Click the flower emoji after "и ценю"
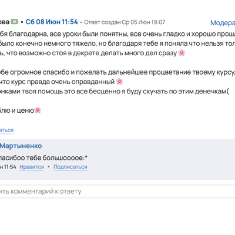 [x=38, y=110]
